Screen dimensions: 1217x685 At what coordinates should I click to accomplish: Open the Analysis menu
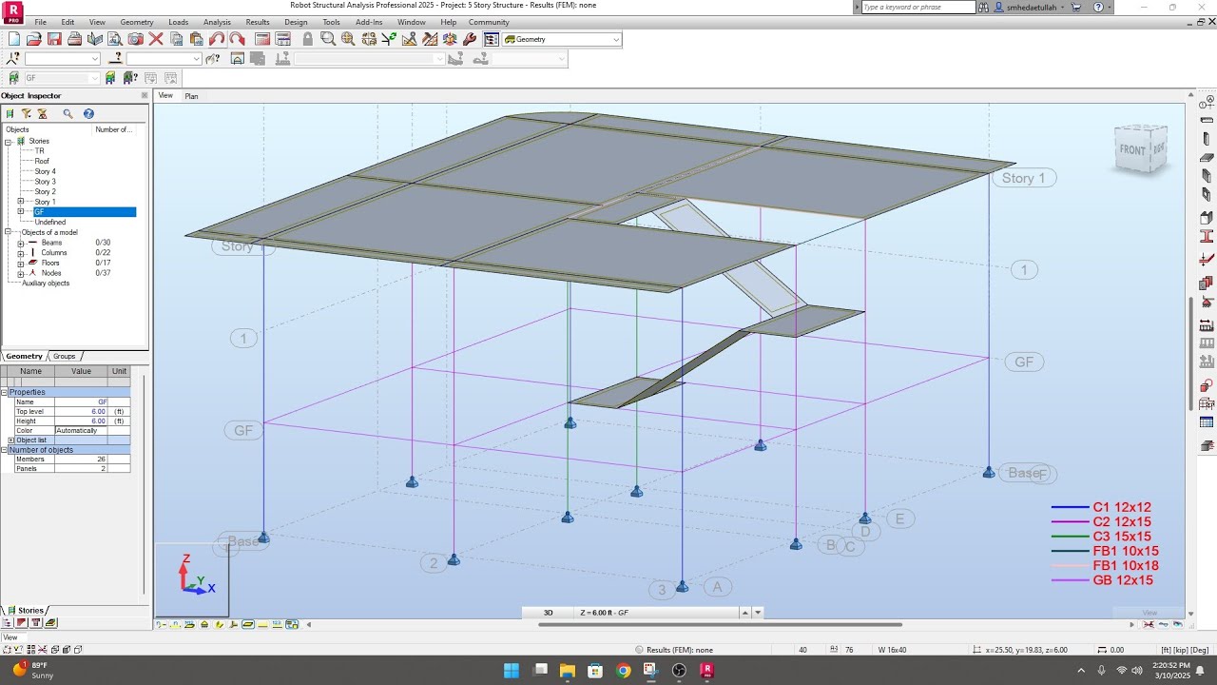217,22
